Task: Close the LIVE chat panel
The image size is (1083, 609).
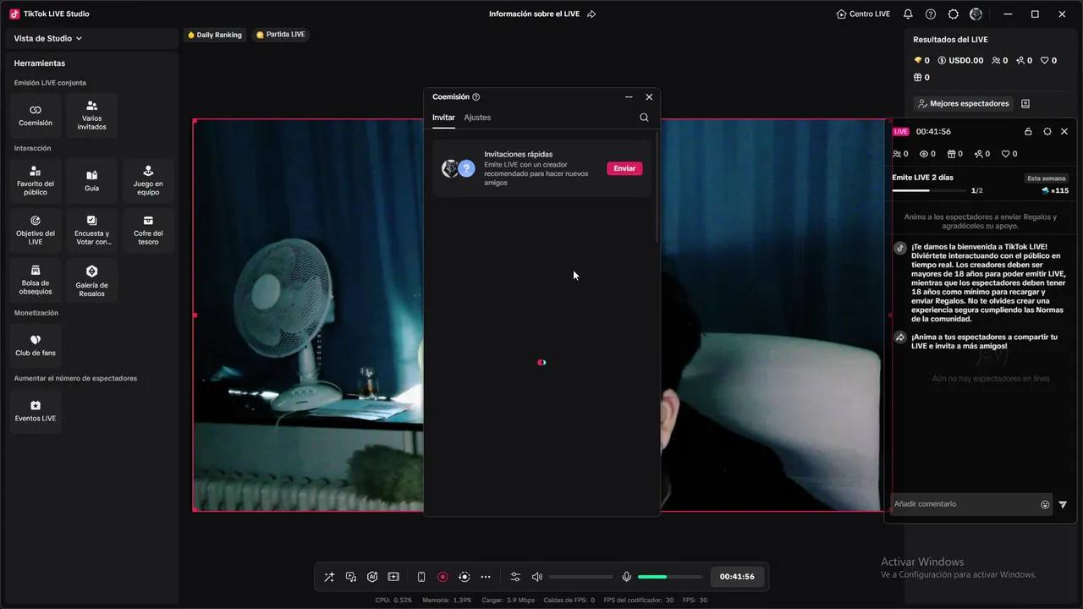Action: [x=1064, y=131]
